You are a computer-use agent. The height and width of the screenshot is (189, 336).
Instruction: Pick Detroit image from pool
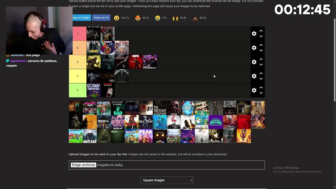point(118,122)
